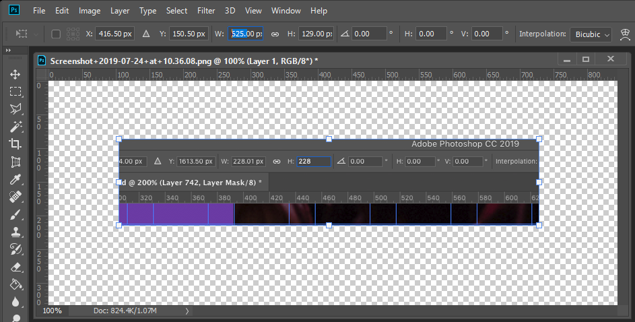
Task: Select the History Brush tool
Action: click(x=15, y=249)
